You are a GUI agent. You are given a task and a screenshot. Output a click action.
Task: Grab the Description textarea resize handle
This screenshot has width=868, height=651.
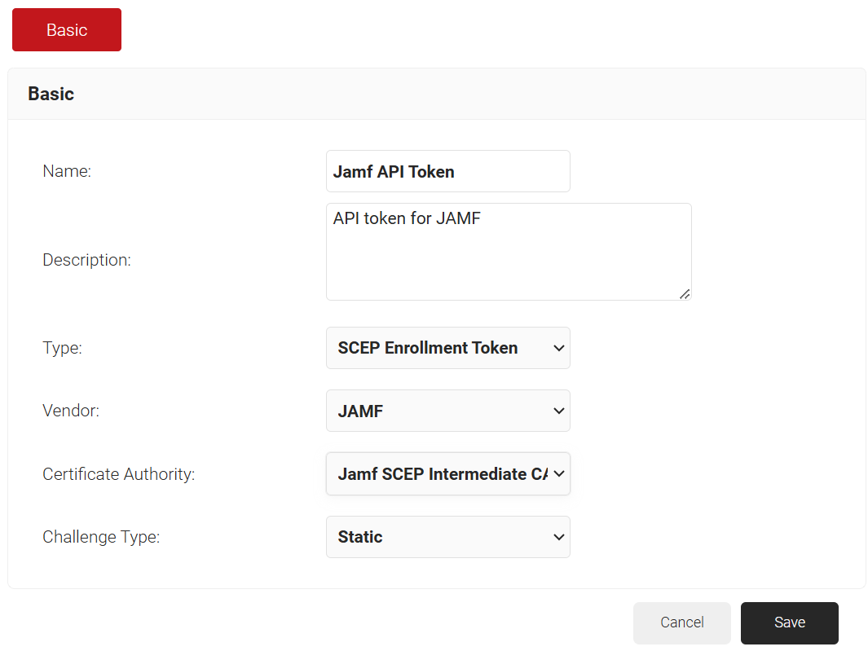pos(685,294)
